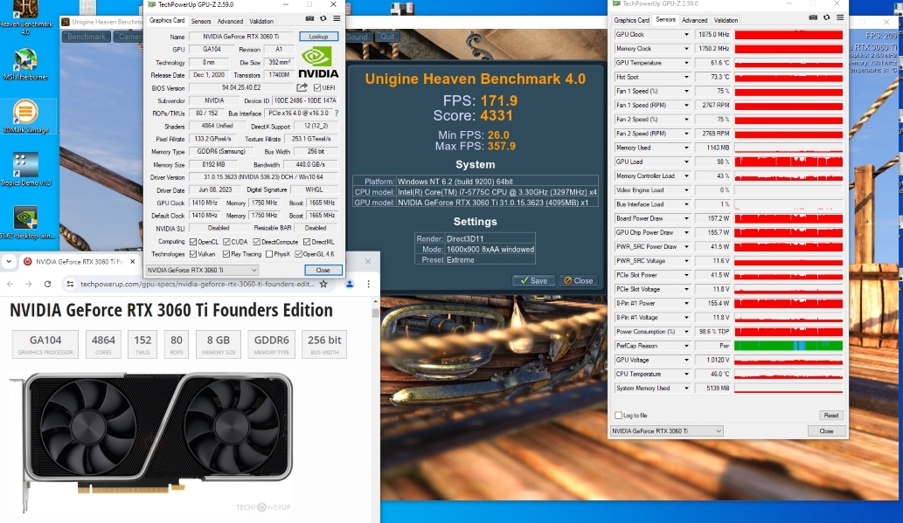
Task: Click Save in Heaven Benchmark results
Action: coord(534,281)
